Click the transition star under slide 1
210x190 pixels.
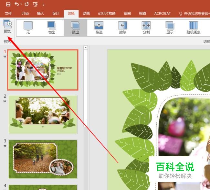tap(5, 56)
